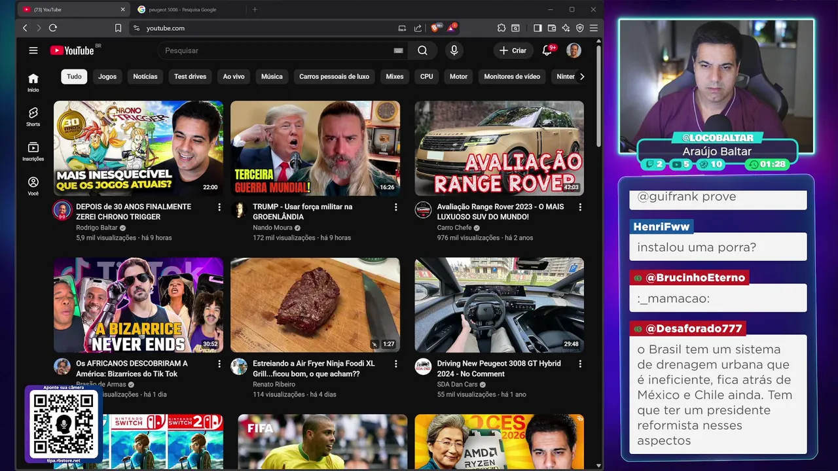Open the Leo AI sparkle icon
This screenshot has width=838, height=471.
tap(566, 28)
